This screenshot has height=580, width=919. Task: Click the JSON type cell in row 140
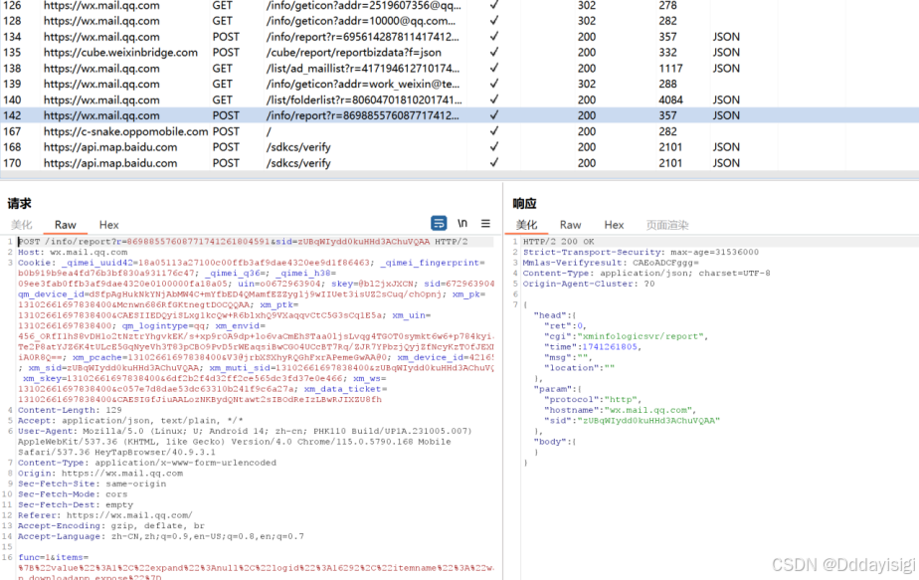pos(726,99)
